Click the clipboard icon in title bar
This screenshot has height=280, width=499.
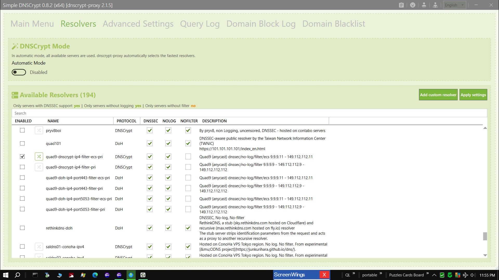click(x=401, y=5)
